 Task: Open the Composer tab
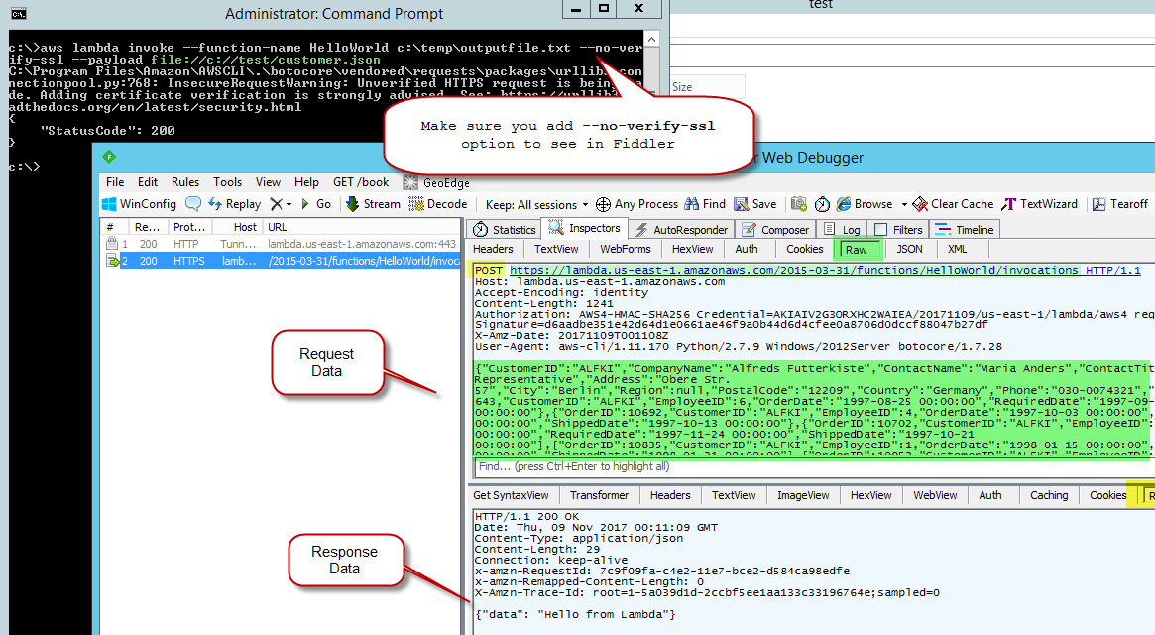point(775,229)
